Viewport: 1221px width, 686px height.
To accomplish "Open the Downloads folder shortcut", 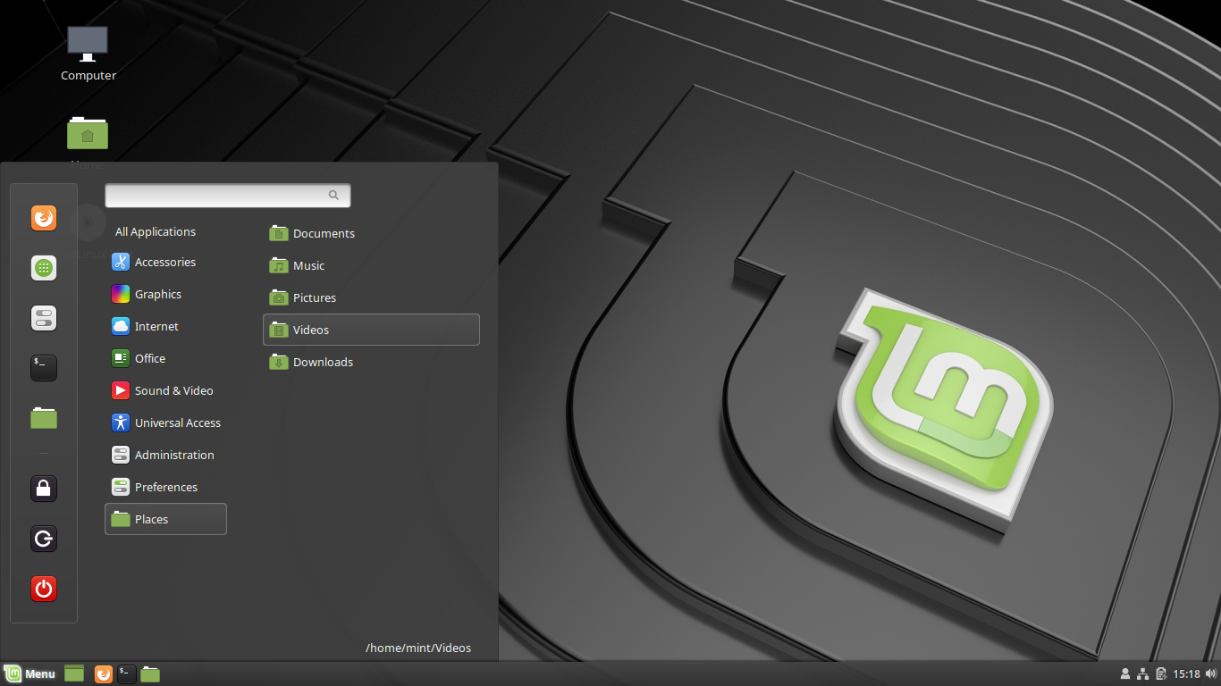I will coord(323,362).
